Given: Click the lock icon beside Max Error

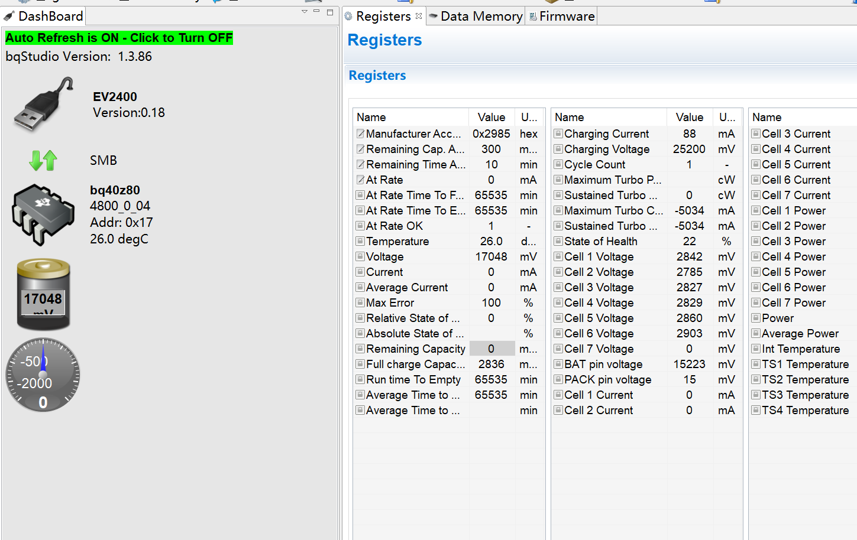Looking at the screenshot, I should (x=360, y=302).
